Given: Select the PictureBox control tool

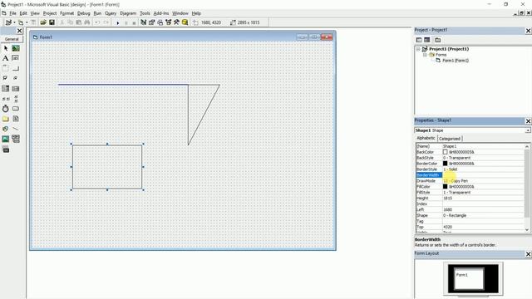Looking at the screenshot, I should tap(16, 48).
